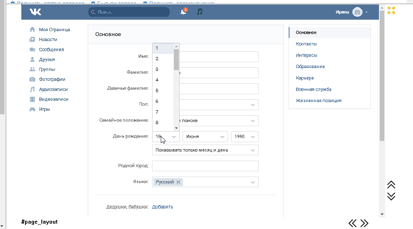The width and height of the screenshot is (413, 229).
Task: Click the double chevron up icon
Action: click(x=391, y=185)
